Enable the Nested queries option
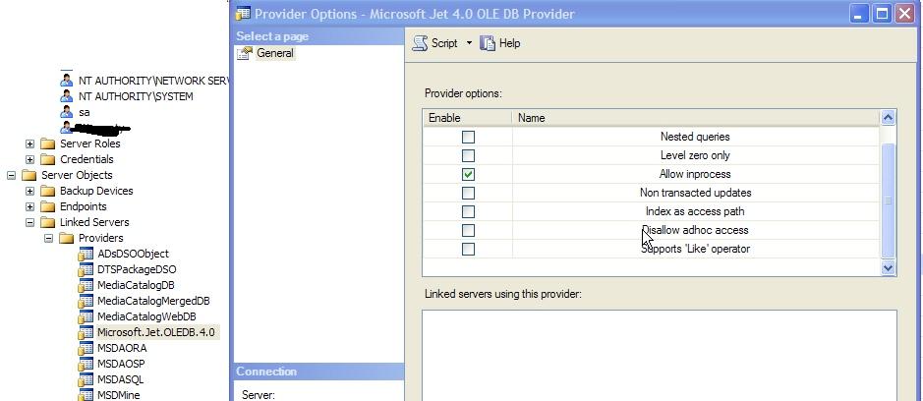 pyautogui.click(x=468, y=137)
